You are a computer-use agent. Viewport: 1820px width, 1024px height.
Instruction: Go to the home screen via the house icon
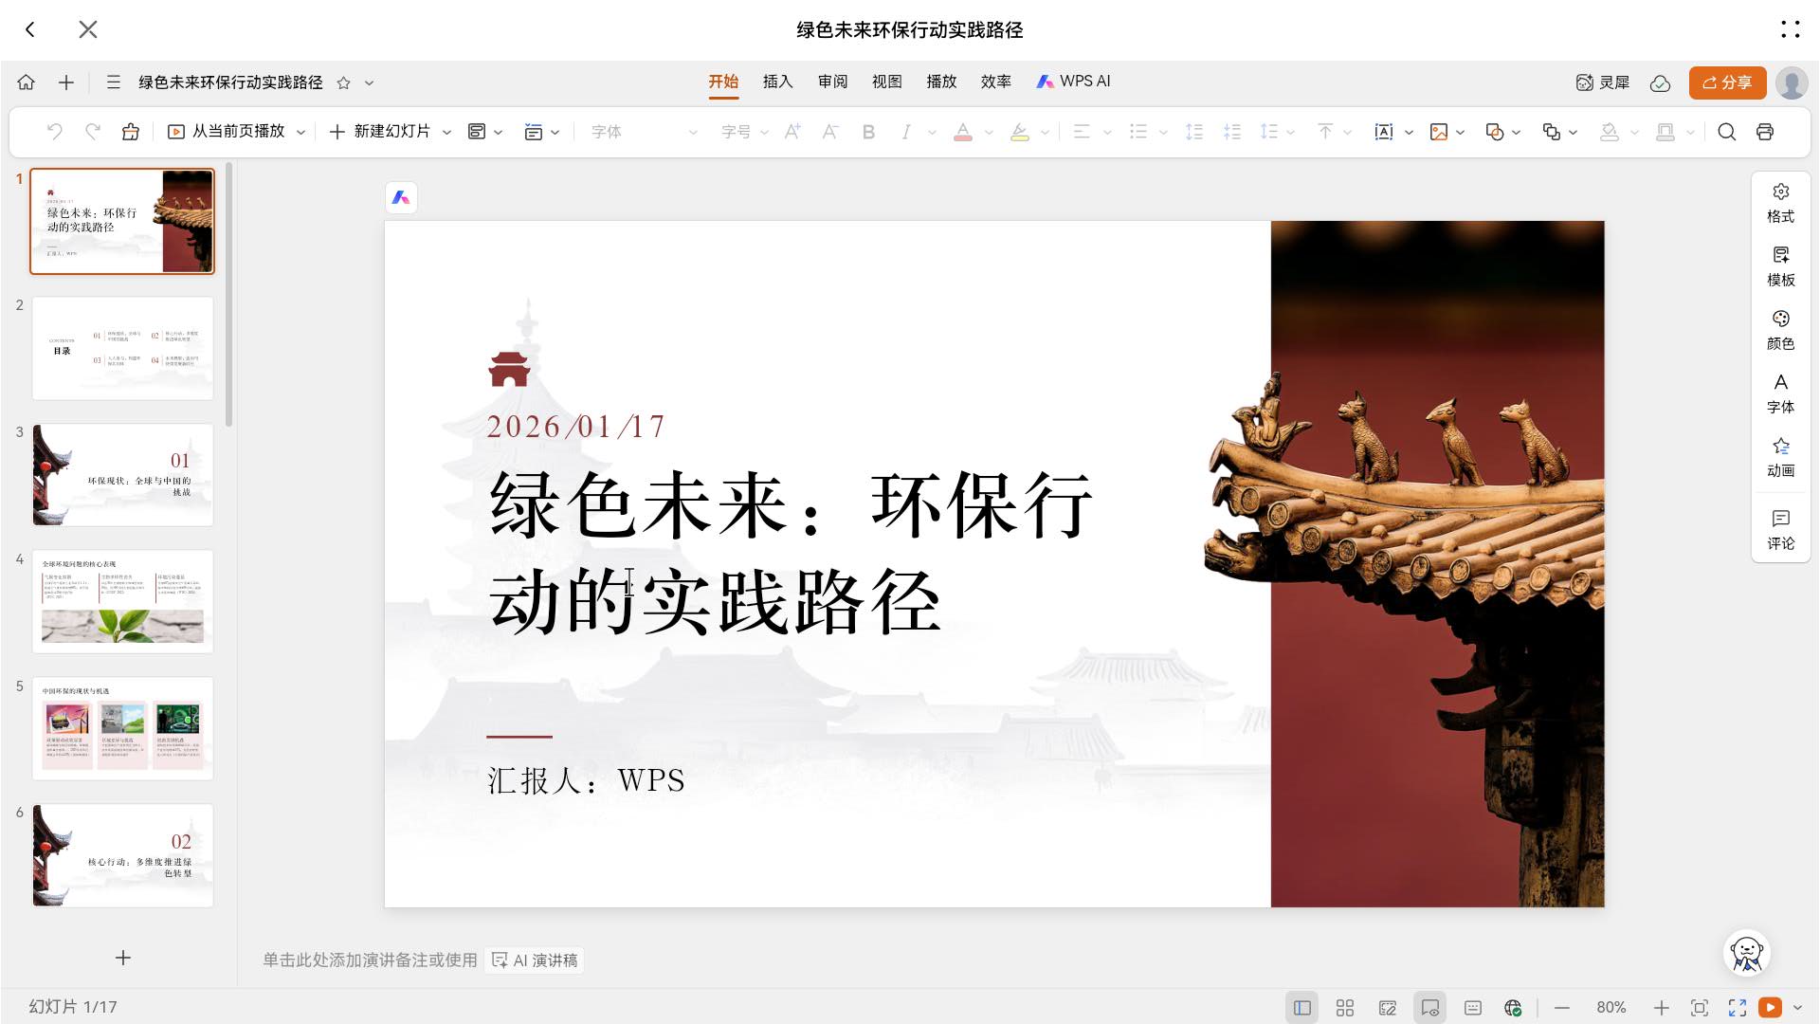click(27, 82)
